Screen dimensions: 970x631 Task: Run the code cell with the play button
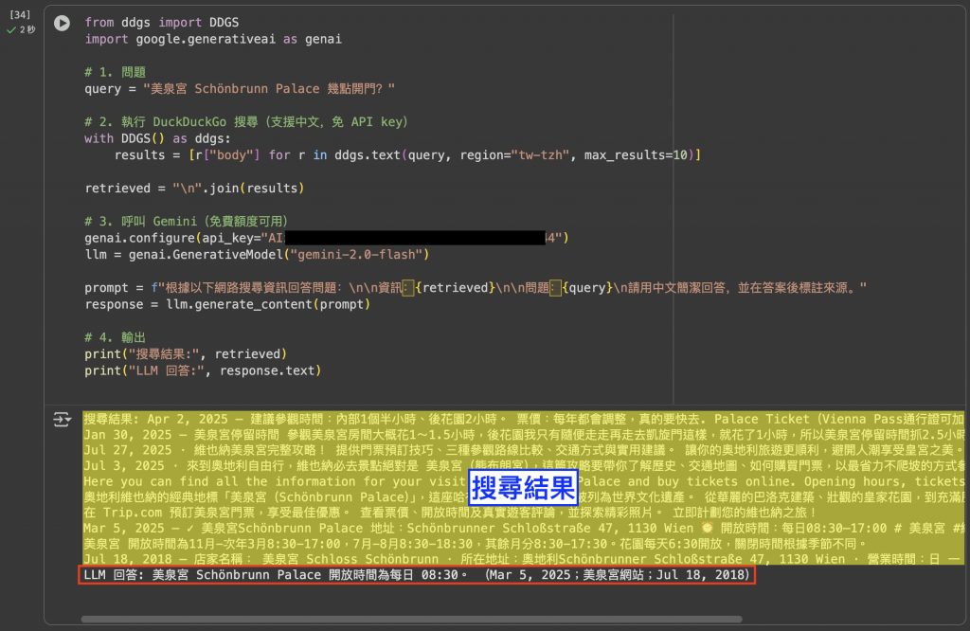[62, 23]
